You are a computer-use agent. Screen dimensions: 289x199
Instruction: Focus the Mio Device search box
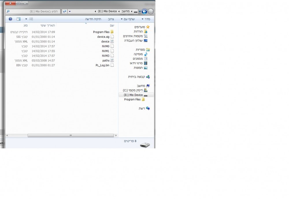click(x=33, y=12)
